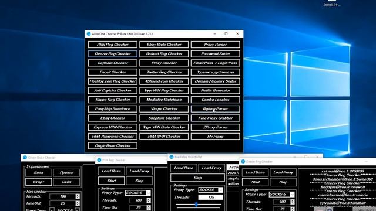Open Faceit Checker

[113, 72]
